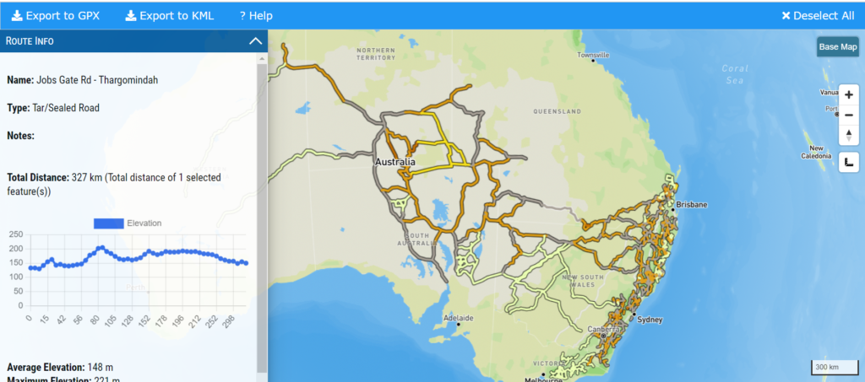Click the Coral Sea label on map
Image resolution: width=865 pixels, height=382 pixels.
(x=736, y=74)
